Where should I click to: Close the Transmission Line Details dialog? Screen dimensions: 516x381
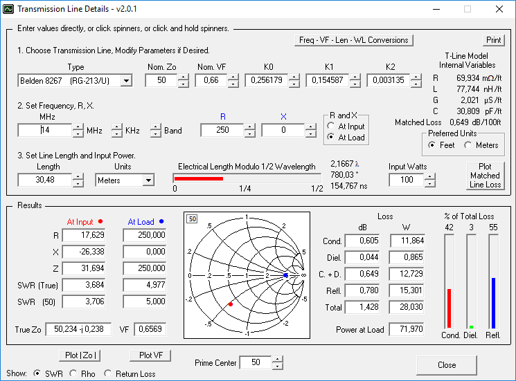click(x=447, y=365)
